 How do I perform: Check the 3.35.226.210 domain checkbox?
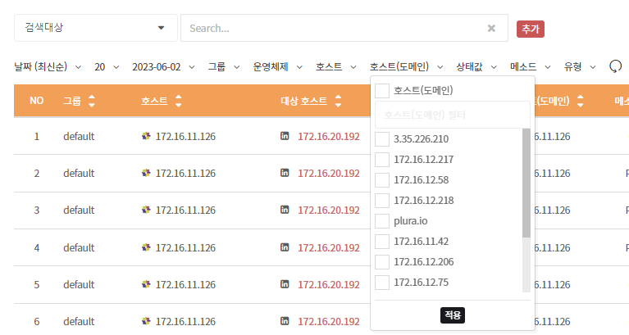pos(382,139)
